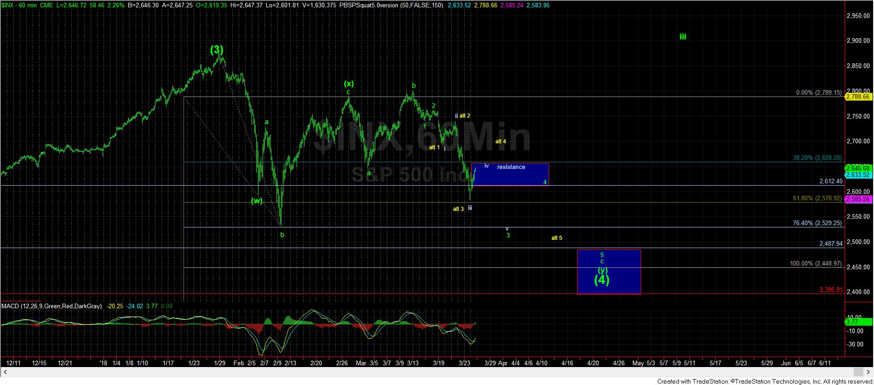This screenshot has height=385, width=874.
Task: Click the horizontal scrollbar thumb
Action: (x=858, y=371)
